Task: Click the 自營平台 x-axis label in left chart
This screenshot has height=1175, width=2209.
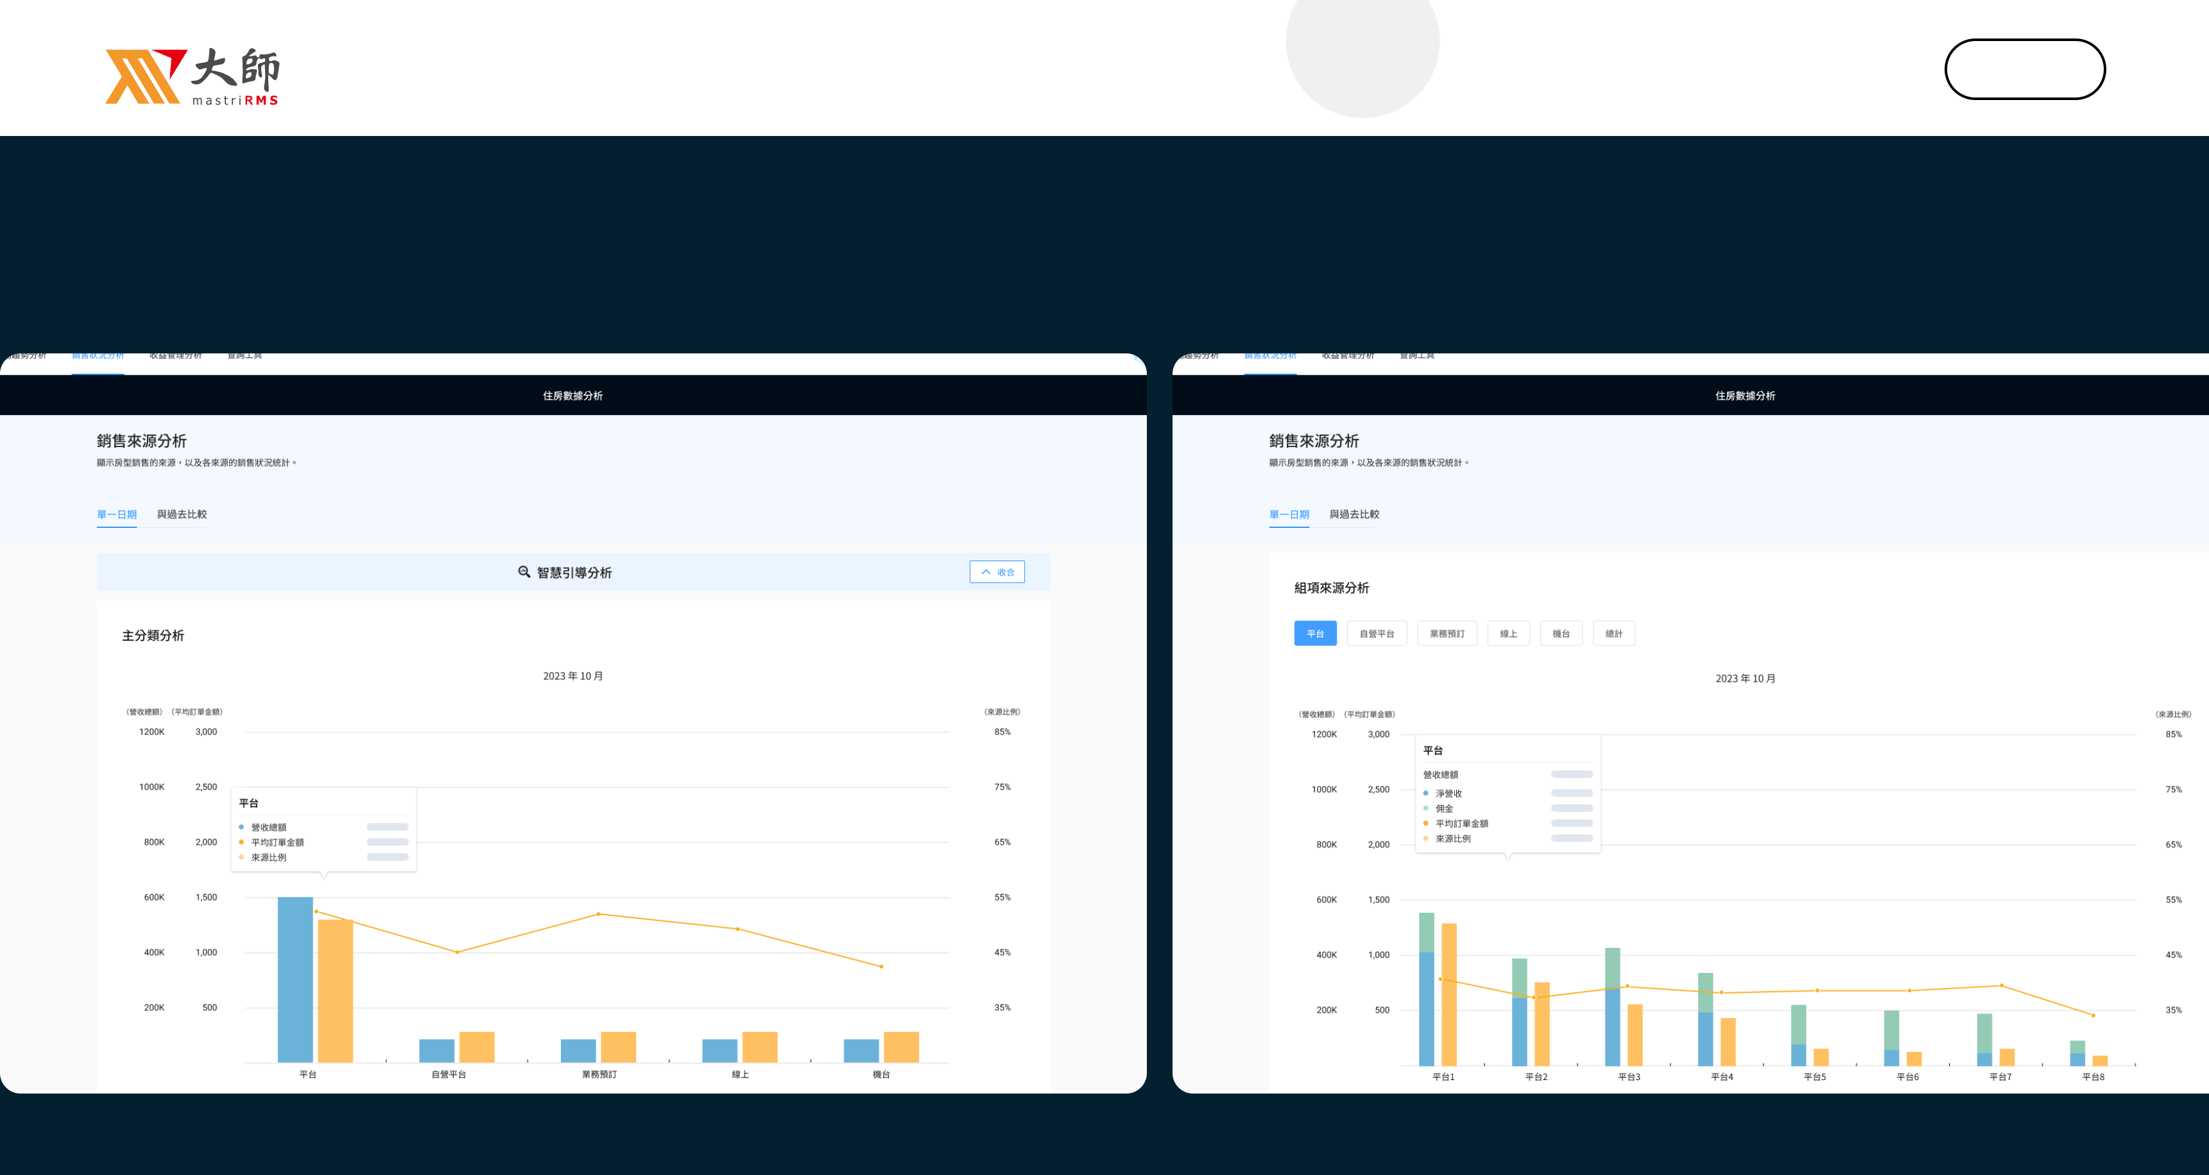Action: (x=449, y=1075)
